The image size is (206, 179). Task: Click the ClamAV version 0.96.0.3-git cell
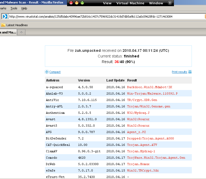(x=89, y=151)
